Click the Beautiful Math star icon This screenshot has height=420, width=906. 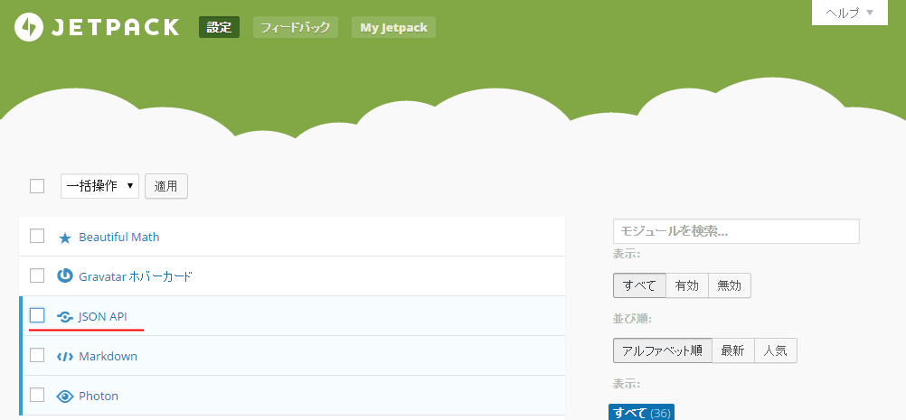64,238
